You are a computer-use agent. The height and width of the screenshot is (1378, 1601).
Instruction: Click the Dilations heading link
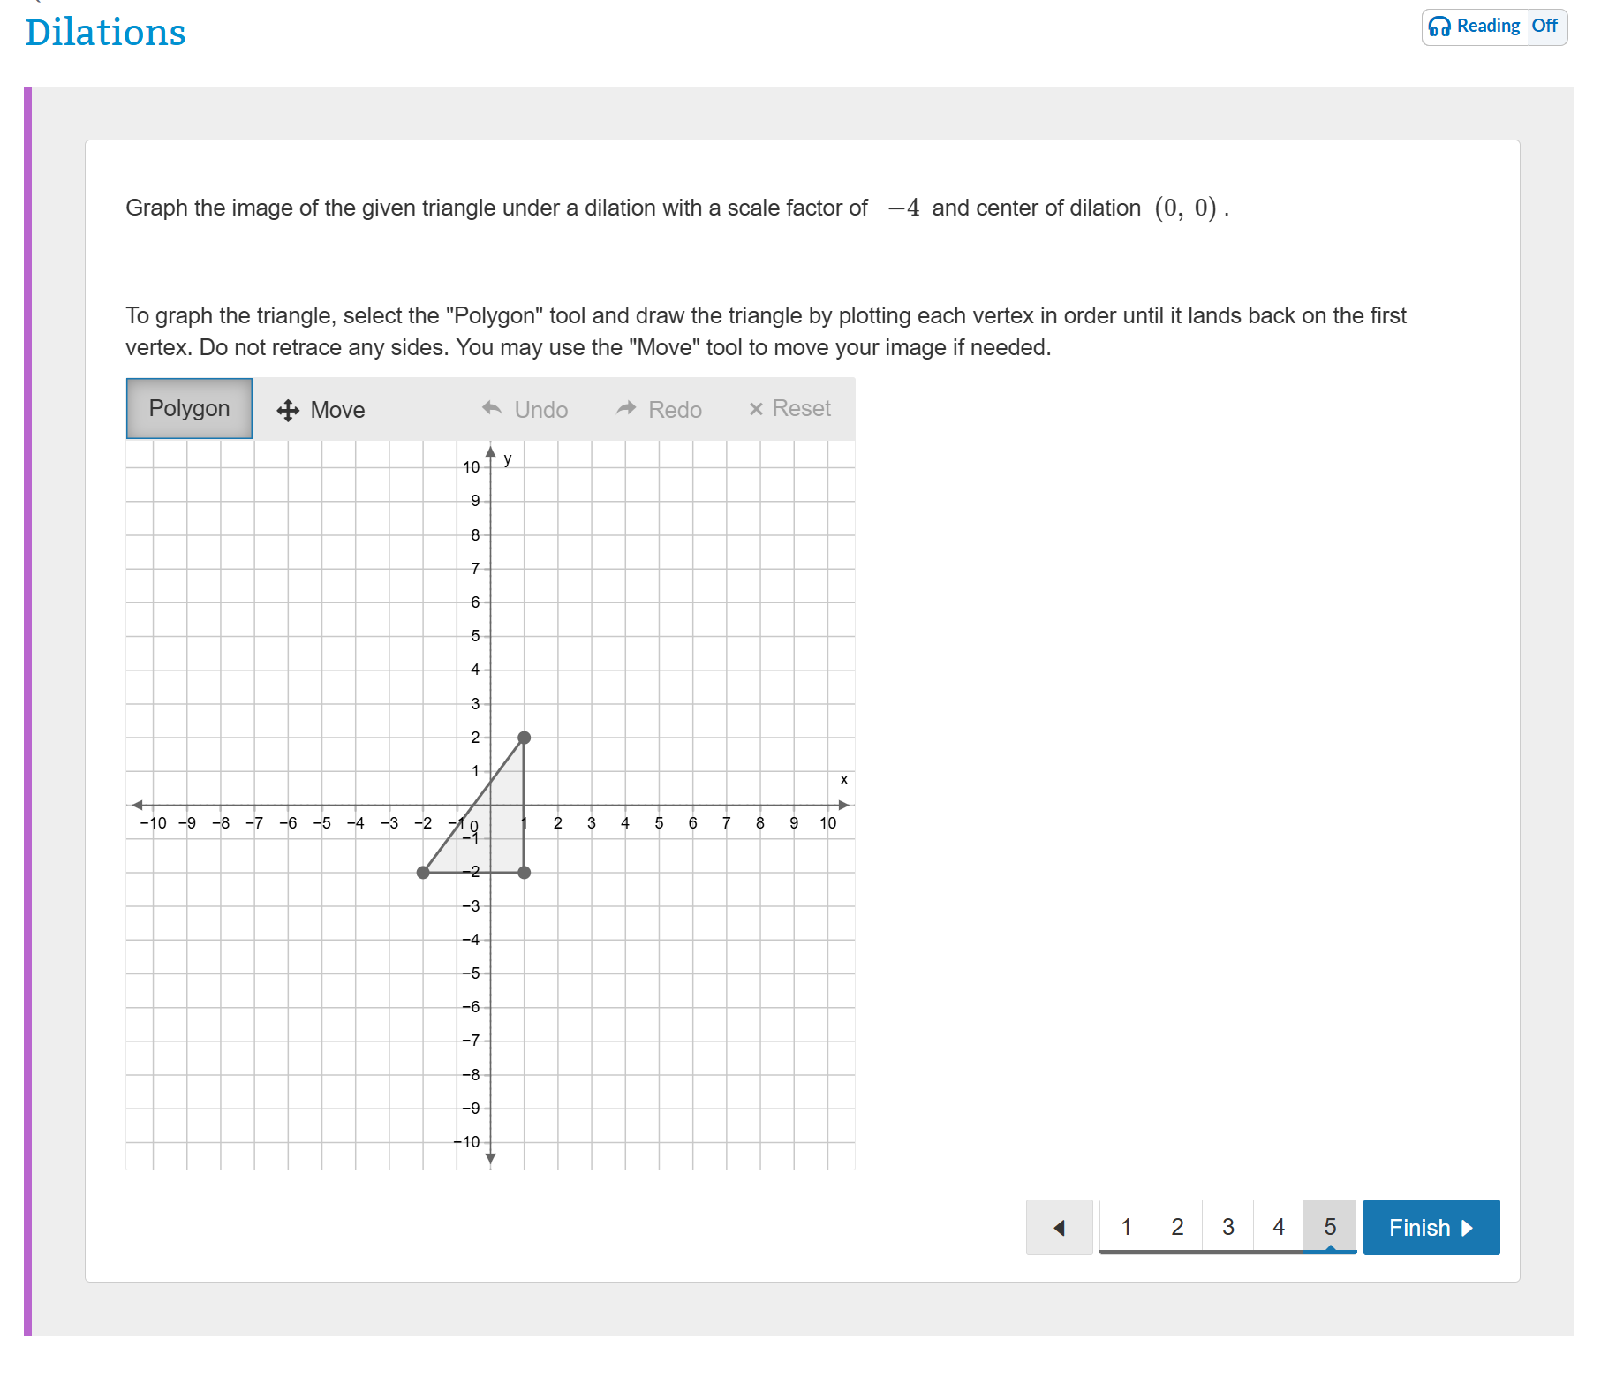point(104,31)
